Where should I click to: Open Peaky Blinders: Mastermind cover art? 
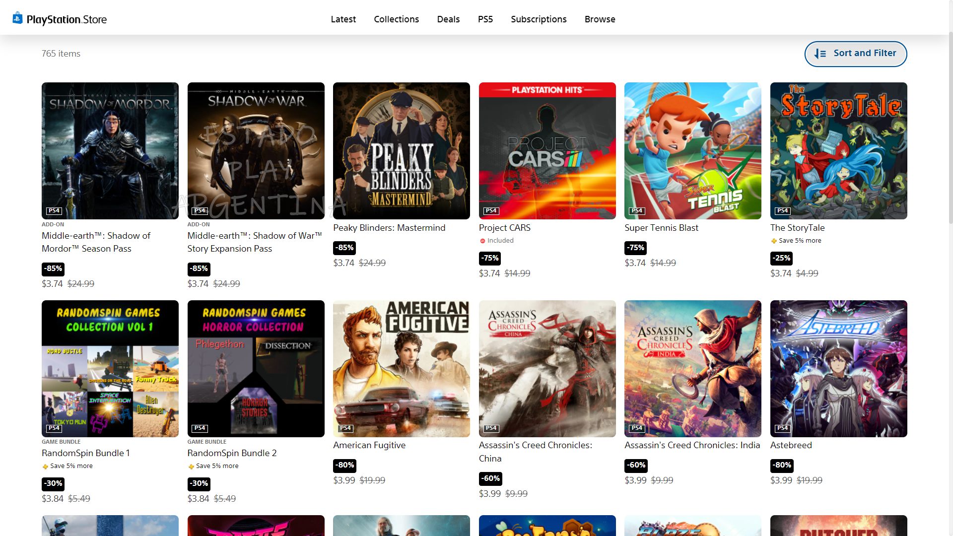pos(401,150)
